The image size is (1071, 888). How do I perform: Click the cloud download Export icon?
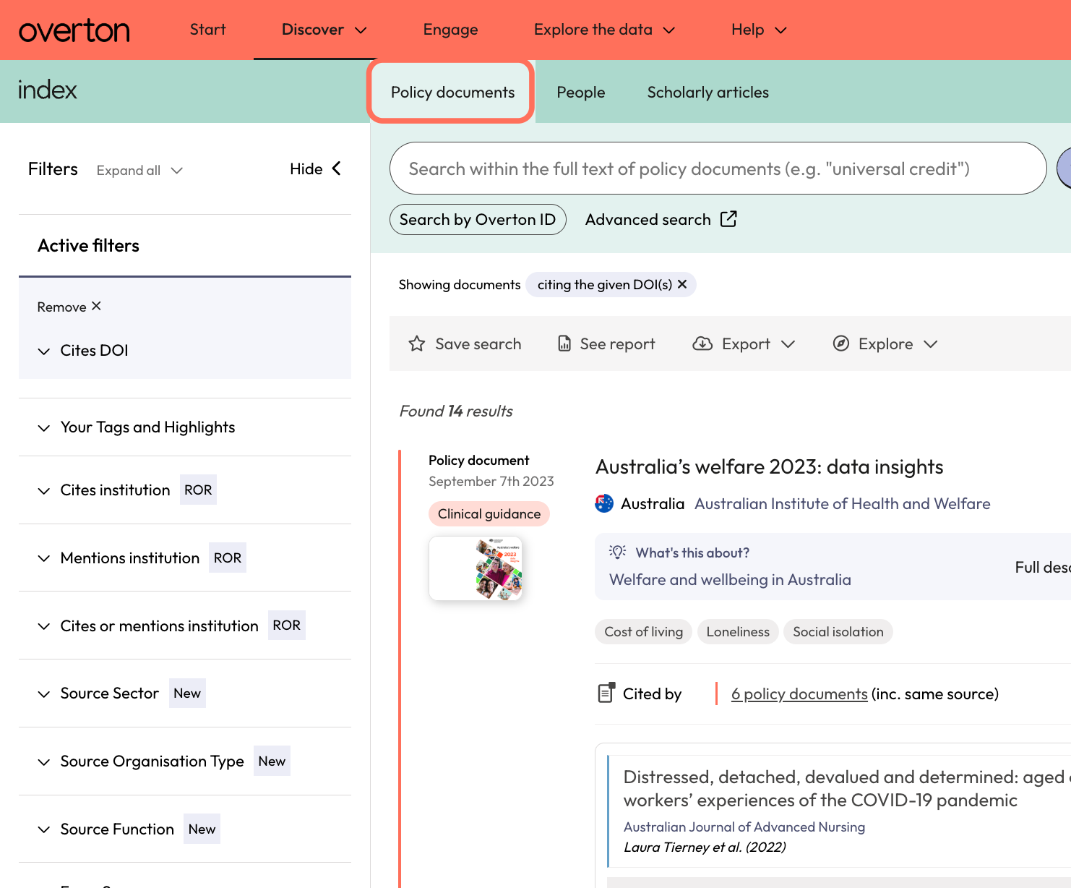point(702,343)
